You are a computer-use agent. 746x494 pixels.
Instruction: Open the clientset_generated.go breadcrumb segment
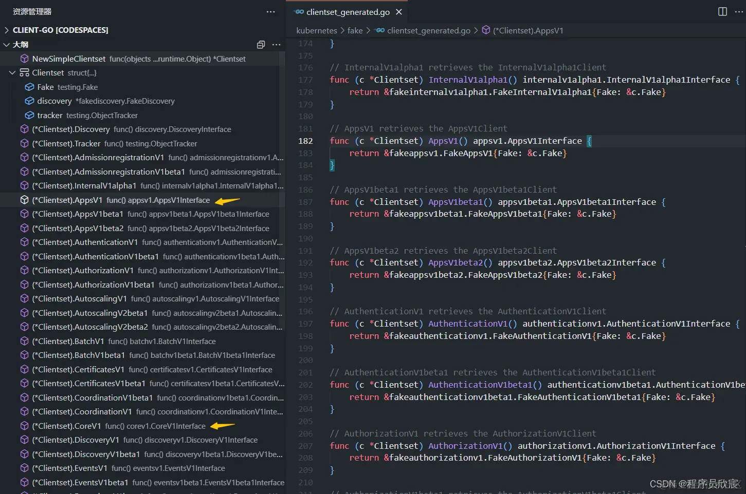[x=429, y=31]
